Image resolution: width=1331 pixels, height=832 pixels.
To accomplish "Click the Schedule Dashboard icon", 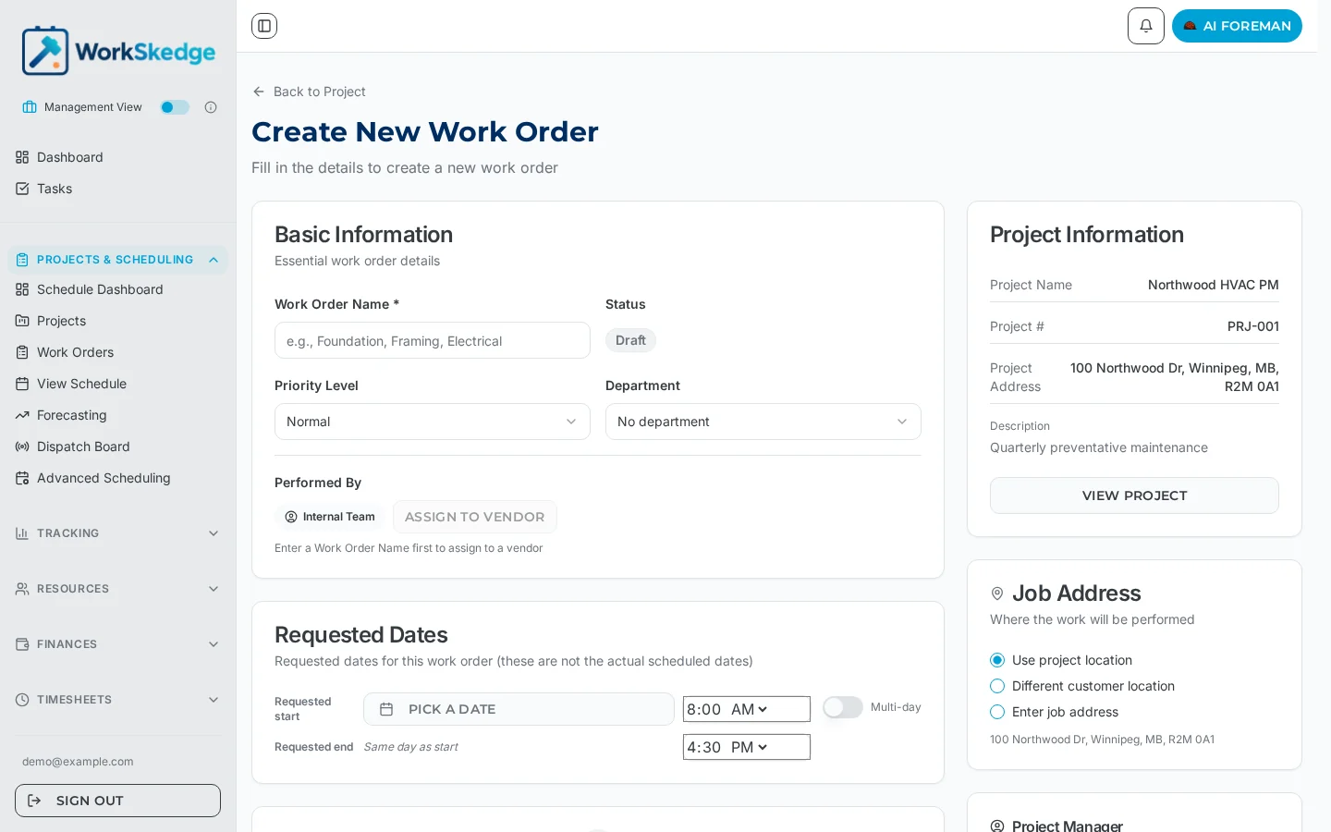I will tap(22, 289).
